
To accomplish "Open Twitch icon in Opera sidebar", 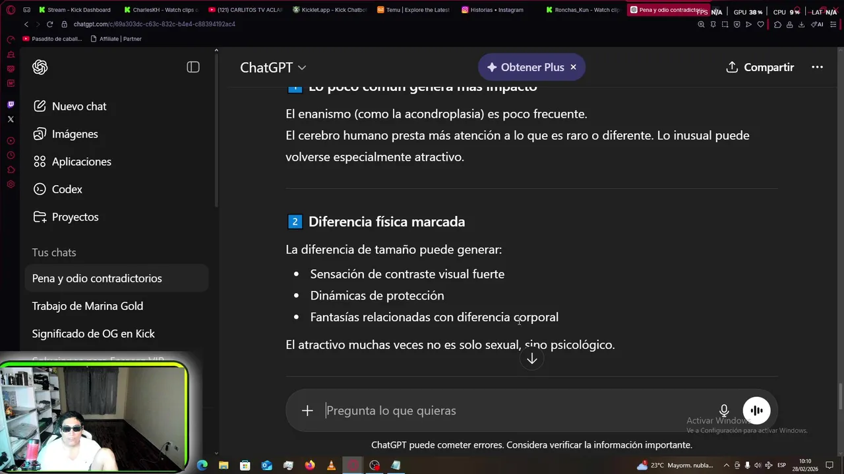I will [x=11, y=105].
